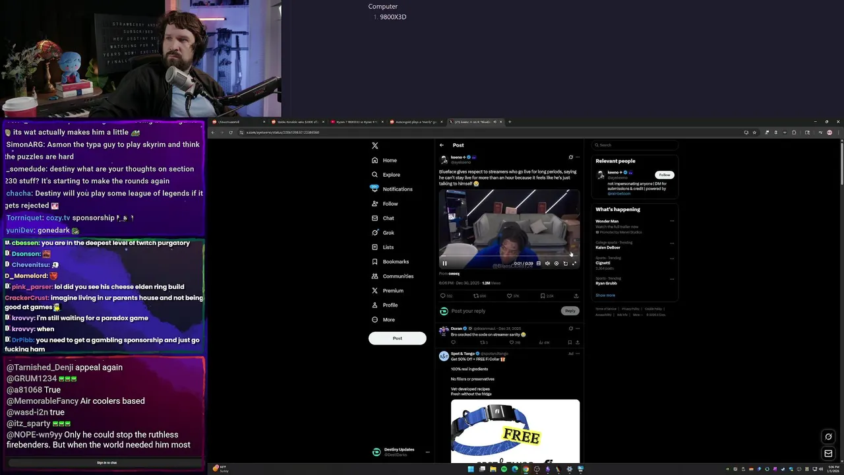Viewport: 844px width, 475px height.
Task: Open File Explorer from the taskbar
Action: 493,469
